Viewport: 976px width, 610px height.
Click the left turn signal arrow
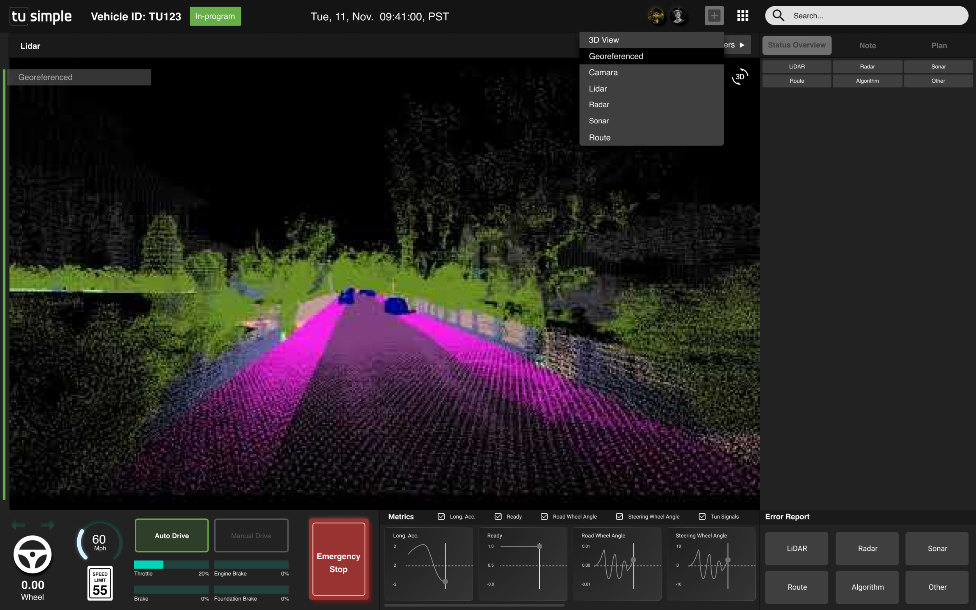click(x=18, y=525)
